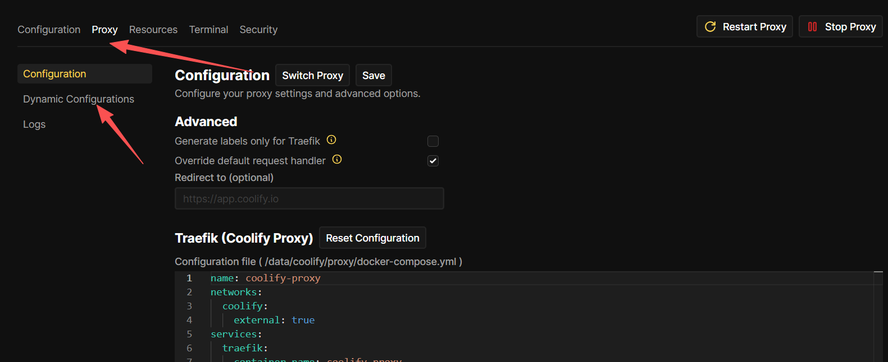View Logs from the sidebar
888x362 pixels.
pos(34,124)
